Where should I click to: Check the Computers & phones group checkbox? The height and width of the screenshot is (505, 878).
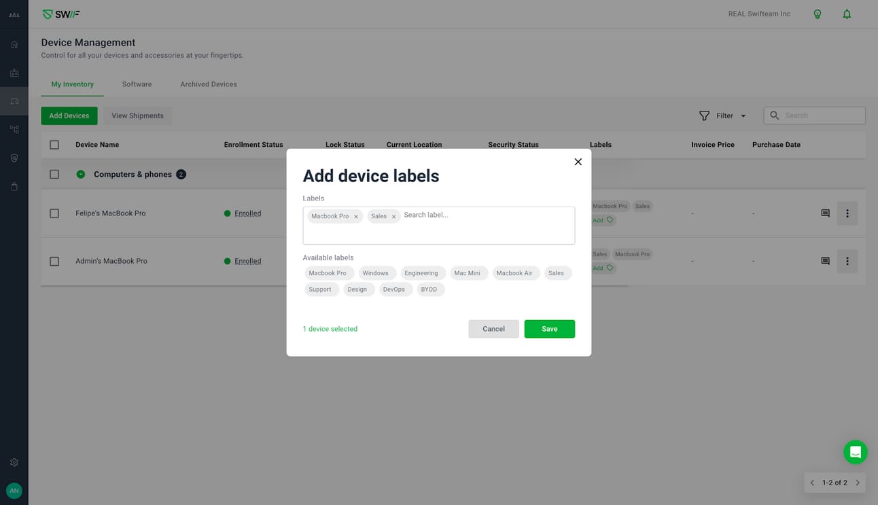(54, 175)
